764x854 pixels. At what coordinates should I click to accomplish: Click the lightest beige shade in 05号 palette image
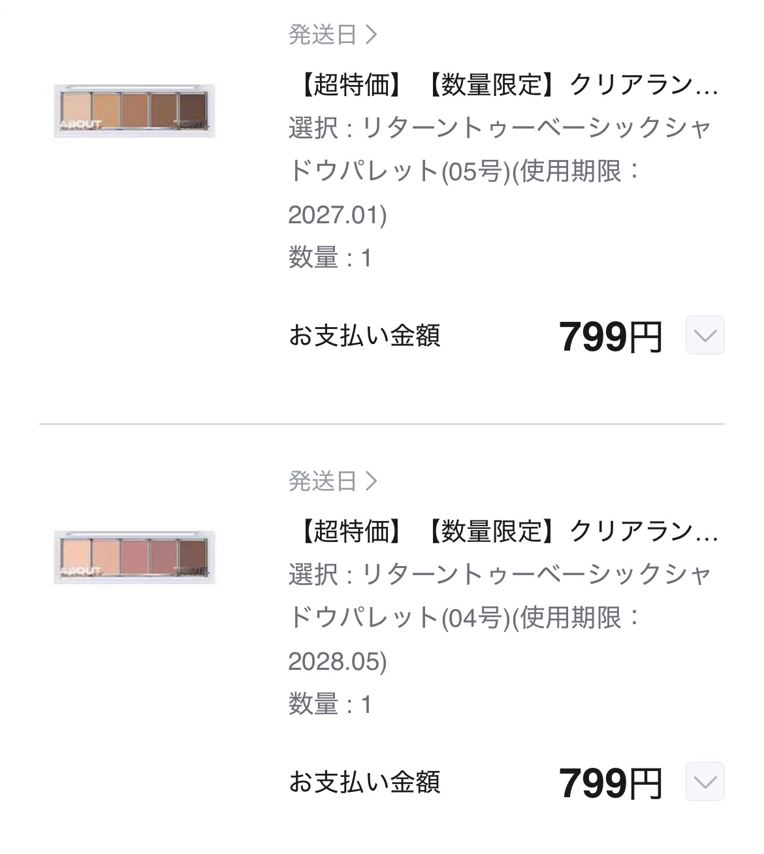pyautogui.click(x=76, y=106)
